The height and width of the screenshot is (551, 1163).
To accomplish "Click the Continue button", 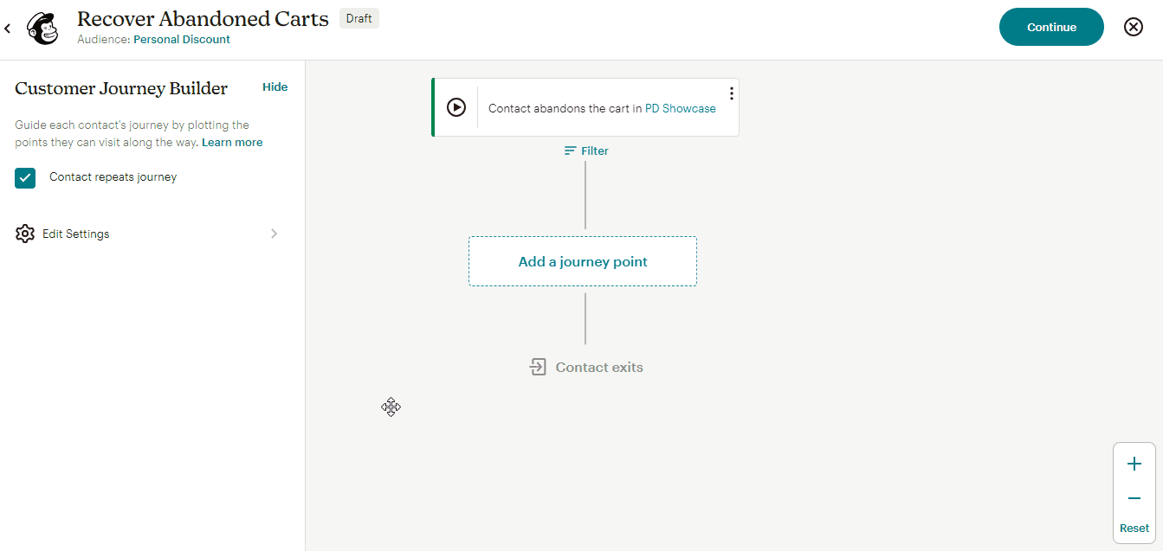I will [x=1051, y=27].
